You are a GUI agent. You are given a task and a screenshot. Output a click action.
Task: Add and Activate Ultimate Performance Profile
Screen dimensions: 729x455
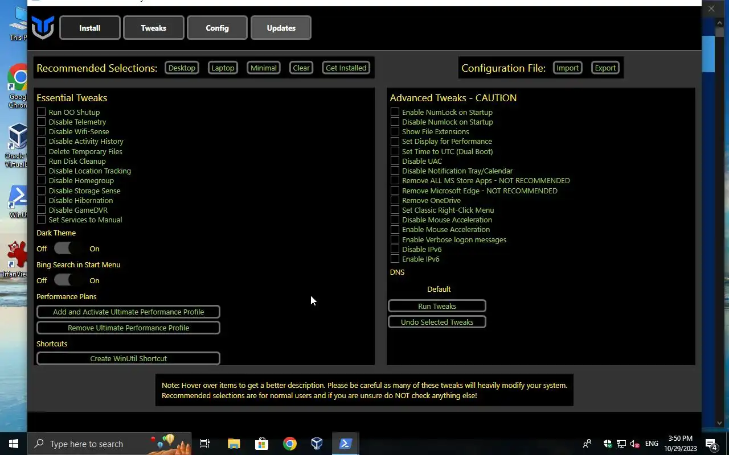click(x=128, y=312)
